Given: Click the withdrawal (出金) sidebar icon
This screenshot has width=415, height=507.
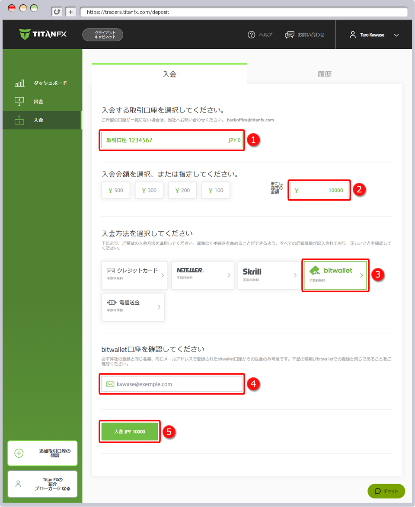Looking at the screenshot, I should 19,102.
